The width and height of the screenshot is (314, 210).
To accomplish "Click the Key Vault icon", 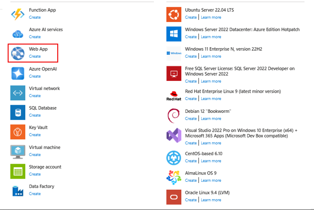I will [18, 132].
